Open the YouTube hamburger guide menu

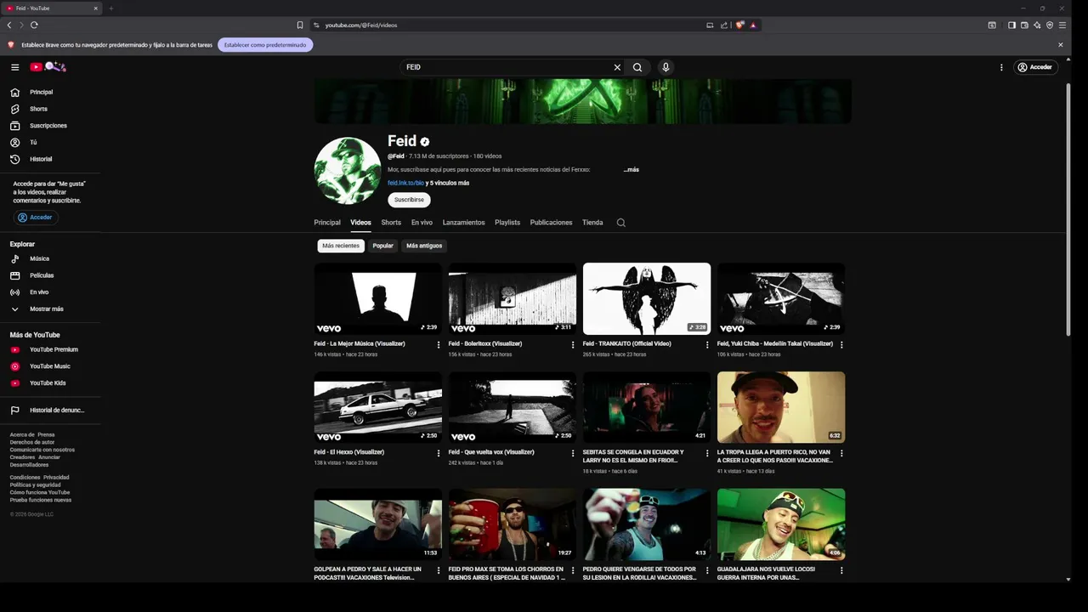14,67
